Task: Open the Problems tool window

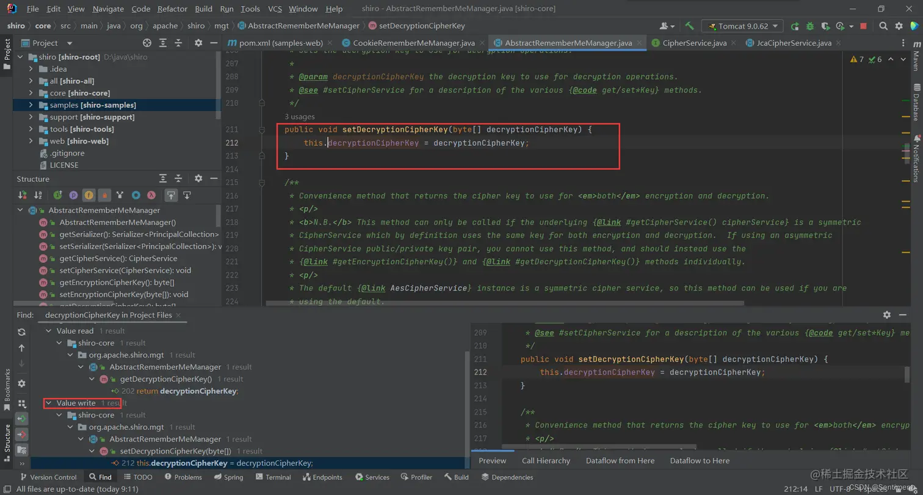Action: click(x=182, y=477)
